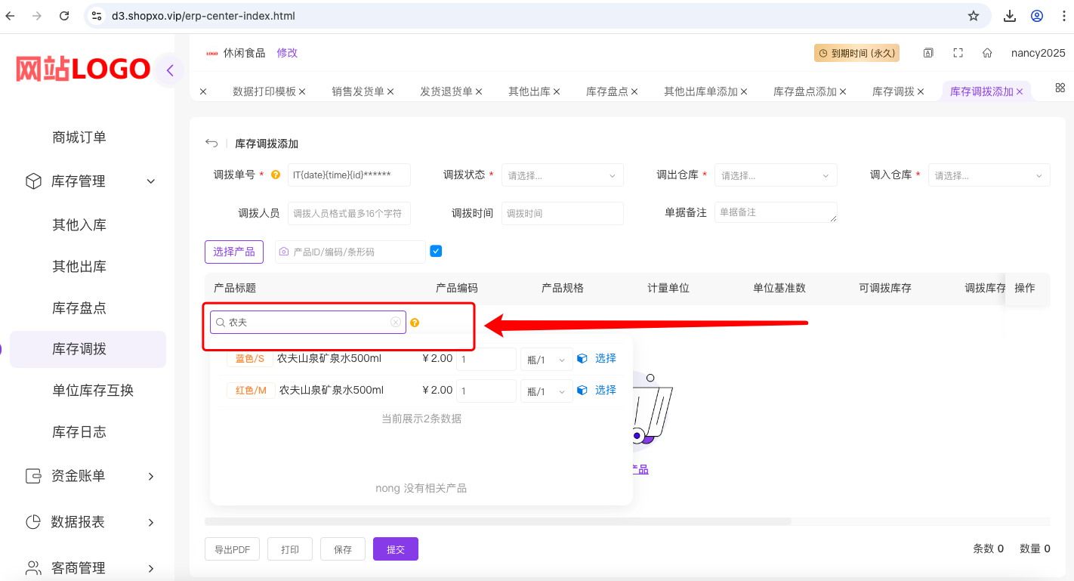Screen dimensions: 1074x581
Task: Focus the 调拨单号 input field
Action: [349, 175]
